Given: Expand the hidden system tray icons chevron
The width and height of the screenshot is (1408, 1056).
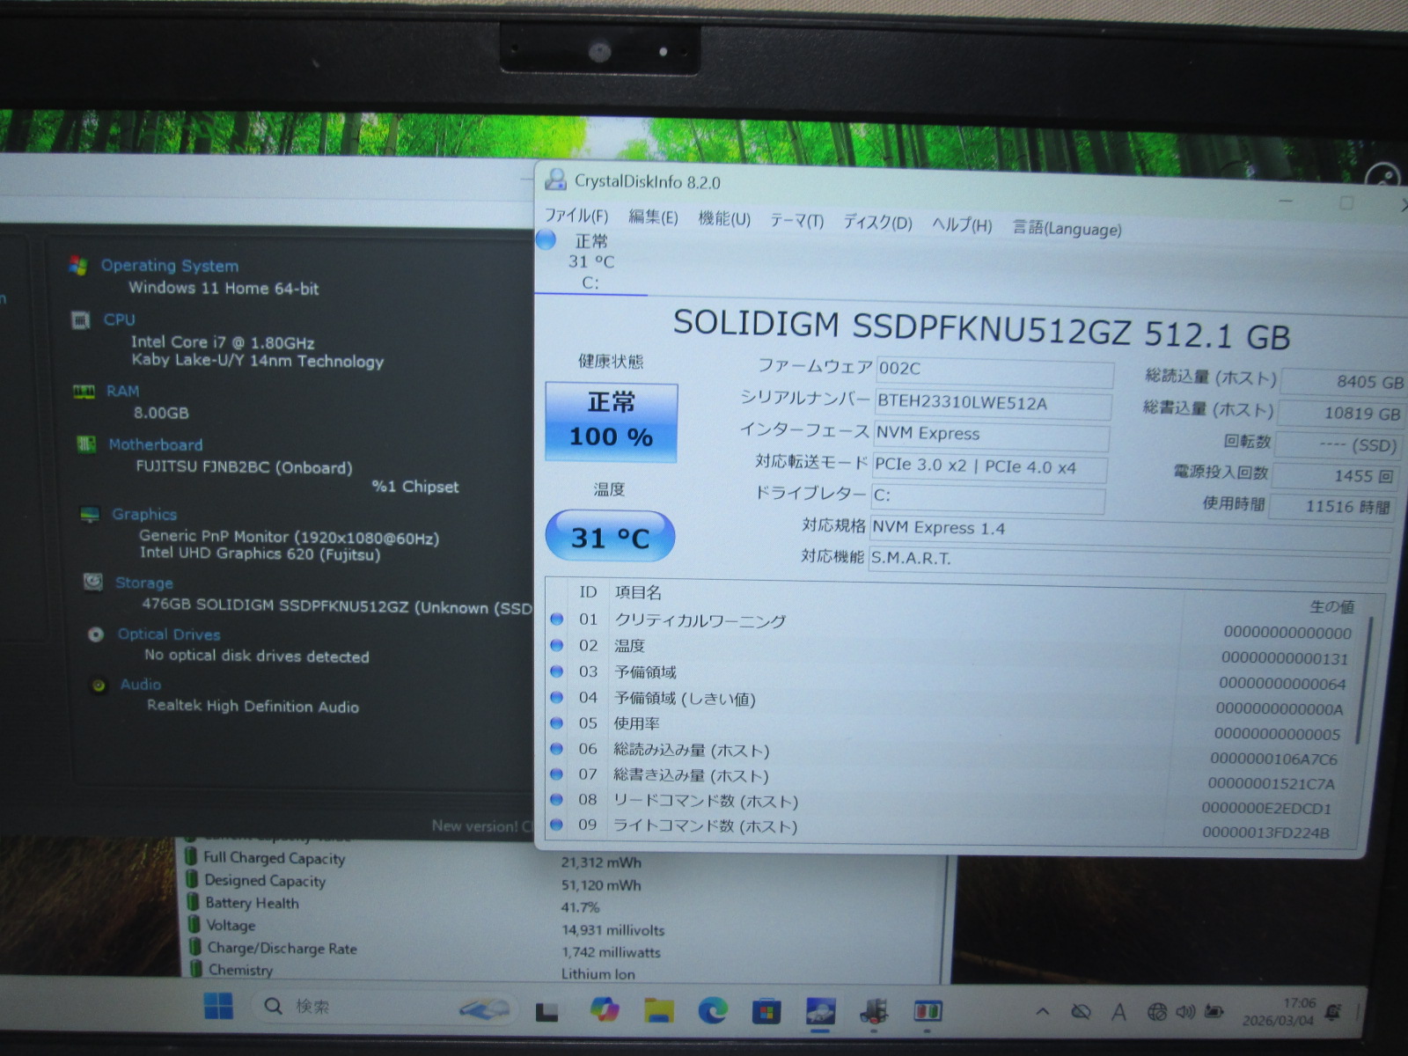Looking at the screenshot, I should pyautogui.click(x=1043, y=1012).
